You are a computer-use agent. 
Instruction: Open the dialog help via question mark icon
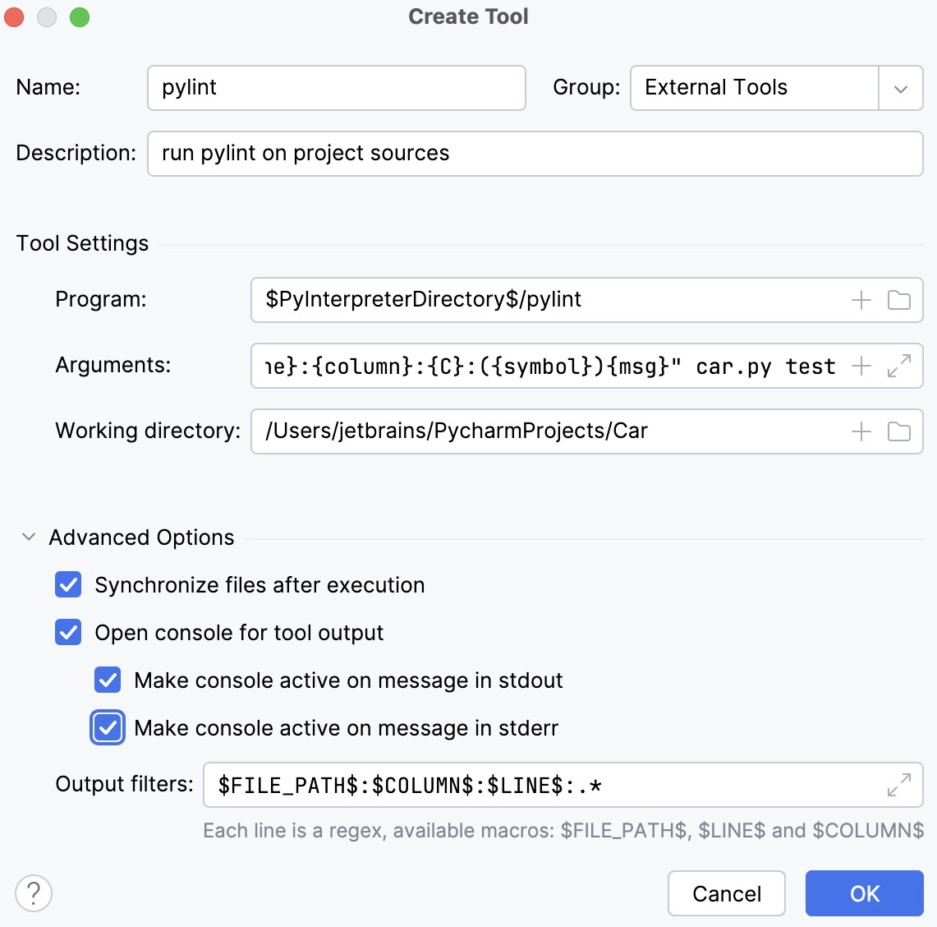click(x=34, y=892)
